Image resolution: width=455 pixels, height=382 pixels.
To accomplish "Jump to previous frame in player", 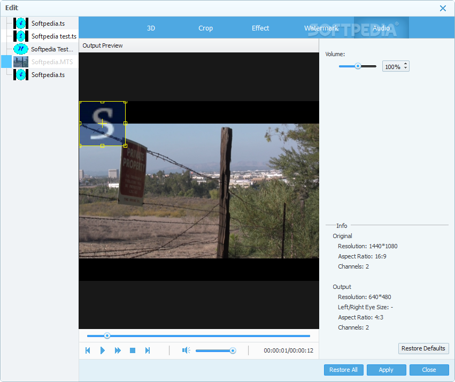I will click(x=88, y=350).
